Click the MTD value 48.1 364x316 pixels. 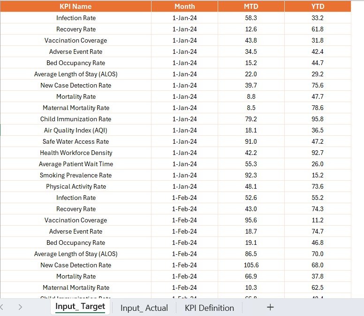(x=251, y=186)
